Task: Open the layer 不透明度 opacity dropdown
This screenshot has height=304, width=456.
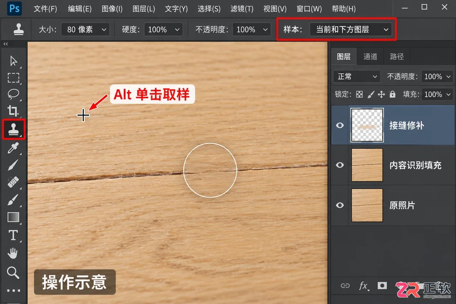Action: click(x=438, y=77)
